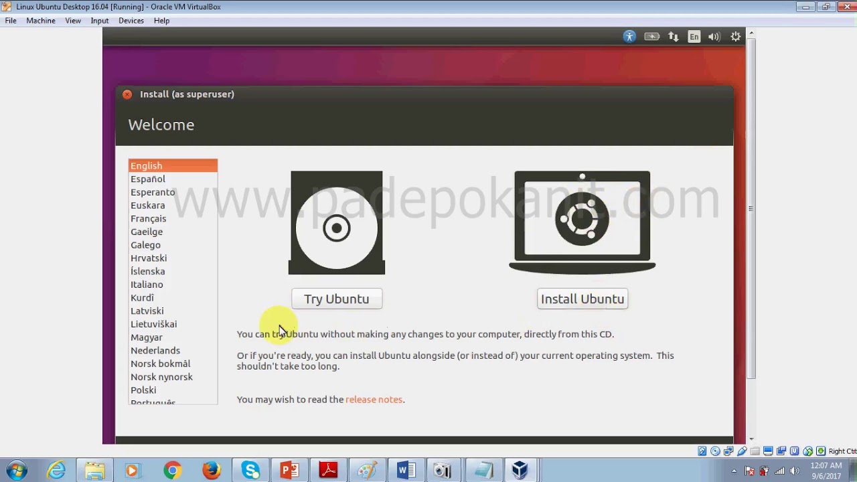
Task: Open Ubuntu system gear menu
Action: 736,37
